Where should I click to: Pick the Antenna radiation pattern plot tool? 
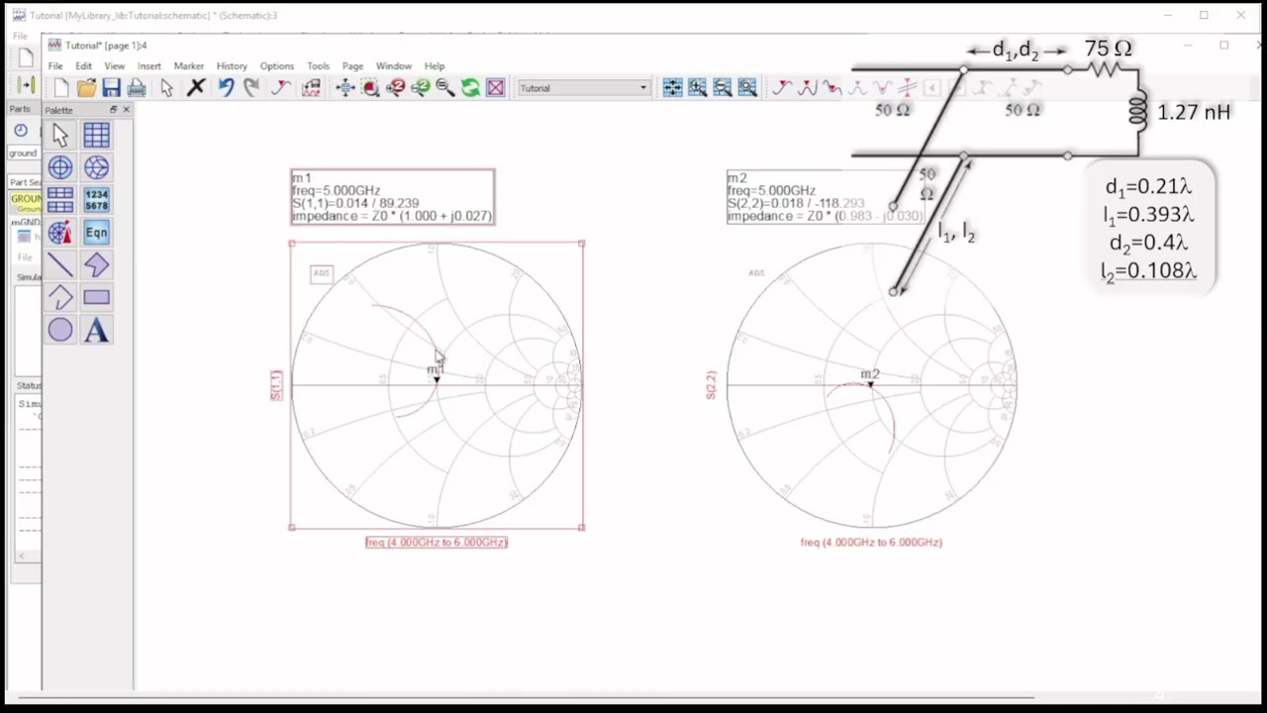59,233
